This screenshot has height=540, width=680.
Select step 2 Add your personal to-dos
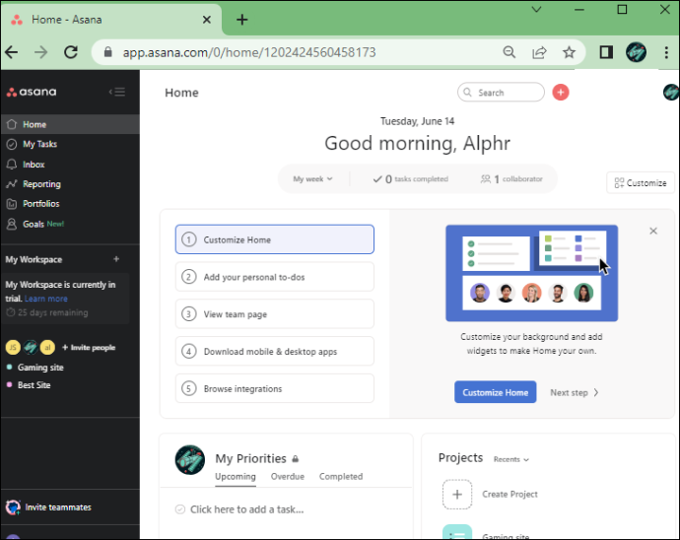tap(275, 277)
